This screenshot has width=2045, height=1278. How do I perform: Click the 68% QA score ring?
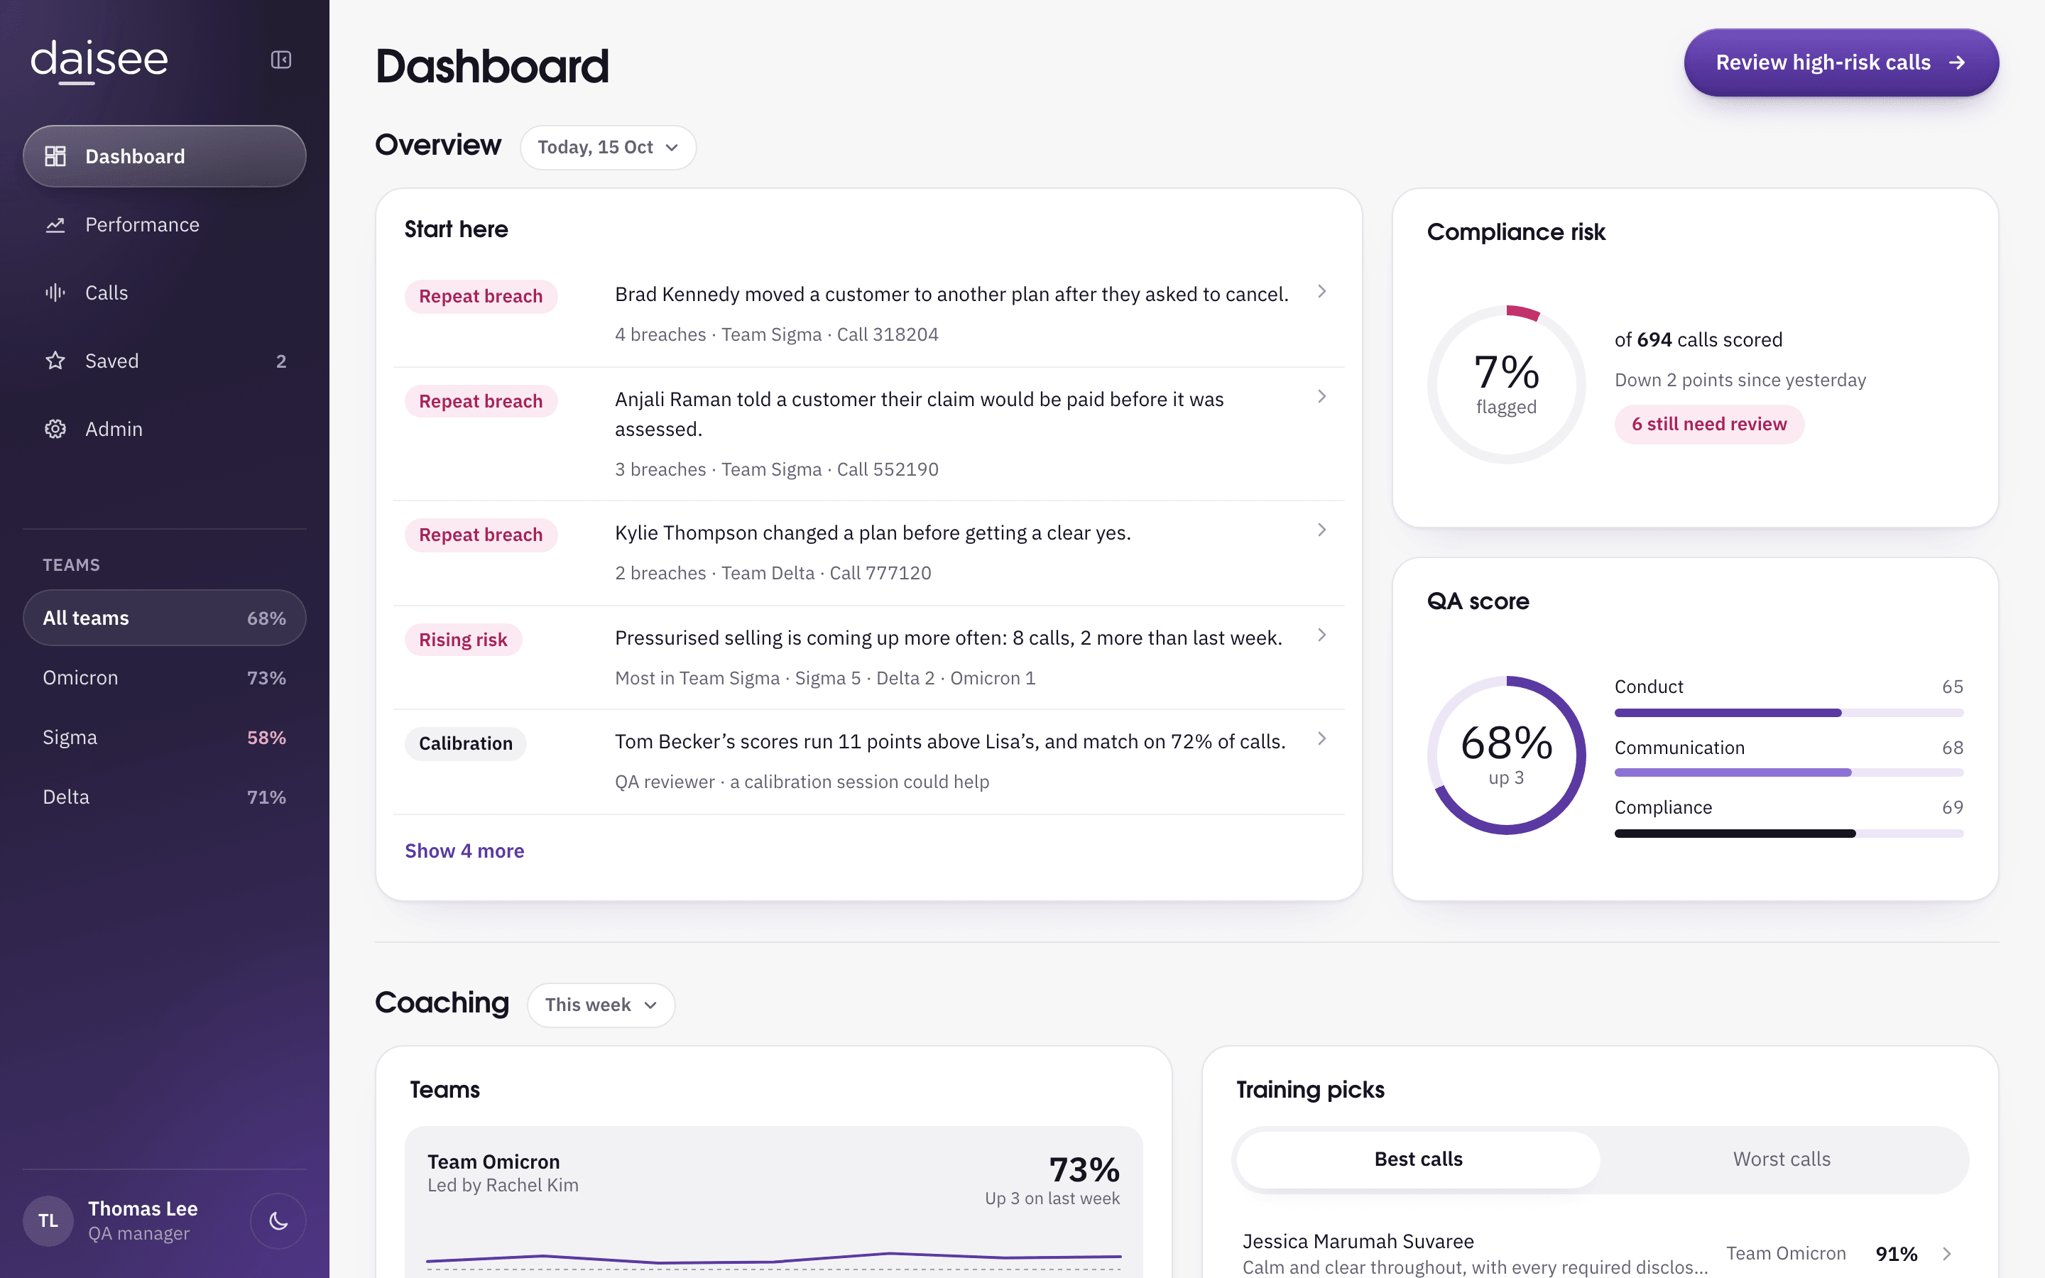coord(1507,755)
